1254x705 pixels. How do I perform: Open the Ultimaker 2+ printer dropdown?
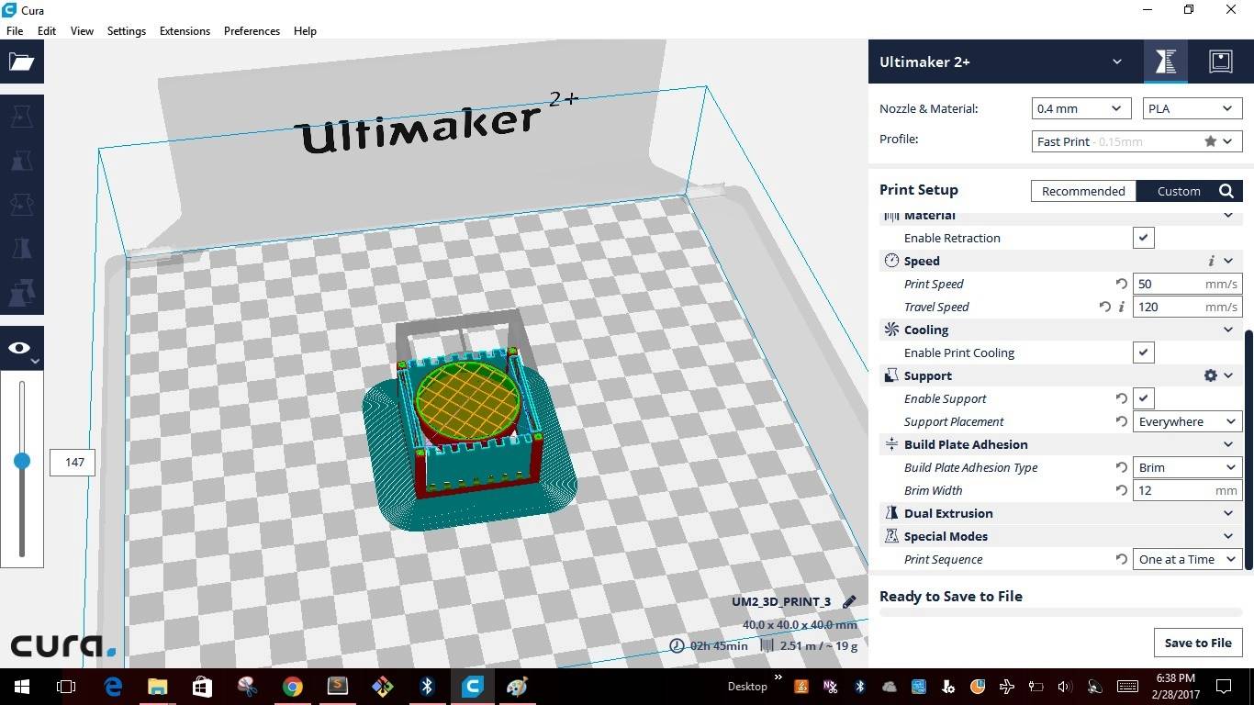[x=1002, y=62]
